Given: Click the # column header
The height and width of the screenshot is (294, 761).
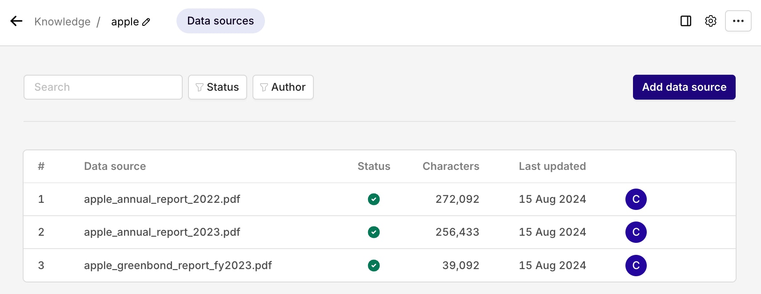Looking at the screenshot, I should pyautogui.click(x=41, y=166).
